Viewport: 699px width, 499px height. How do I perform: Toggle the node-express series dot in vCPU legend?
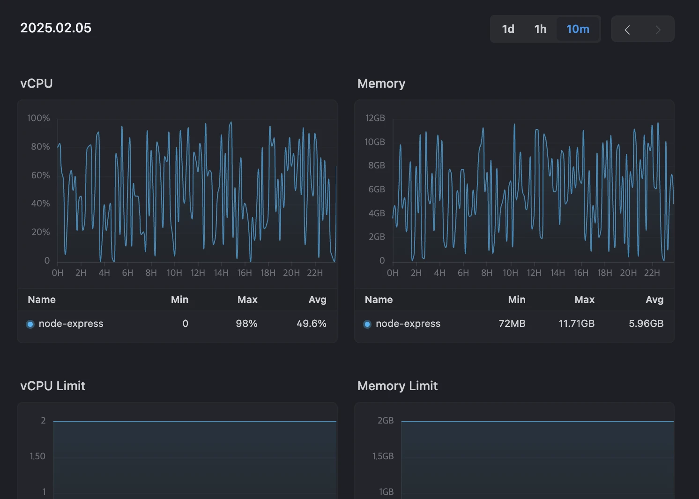tap(30, 324)
